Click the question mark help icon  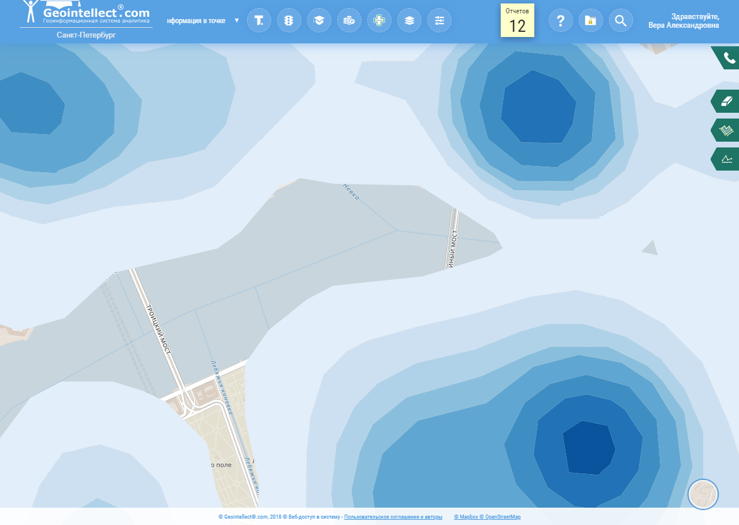pos(560,21)
